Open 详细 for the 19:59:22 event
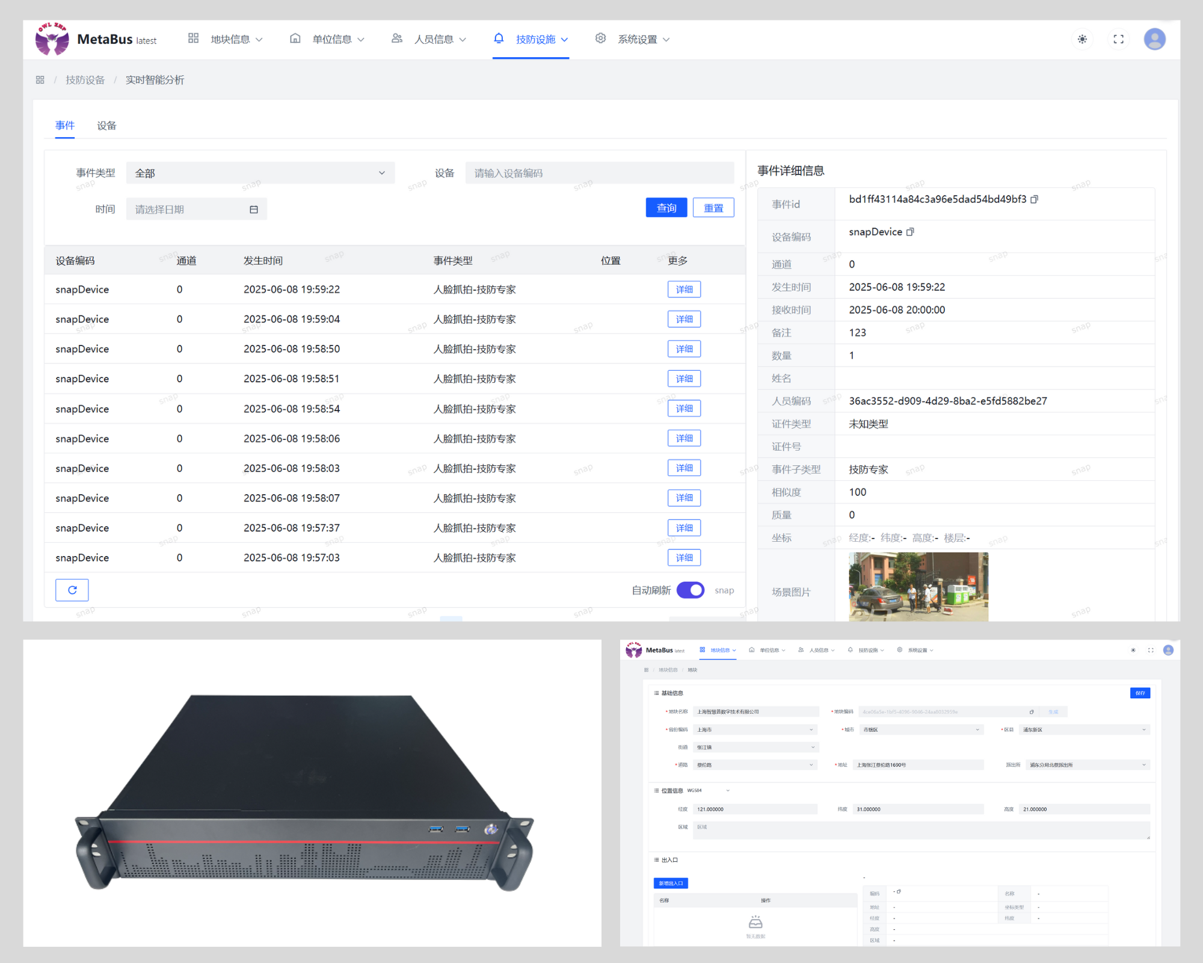The image size is (1203, 963). [684, 289]
